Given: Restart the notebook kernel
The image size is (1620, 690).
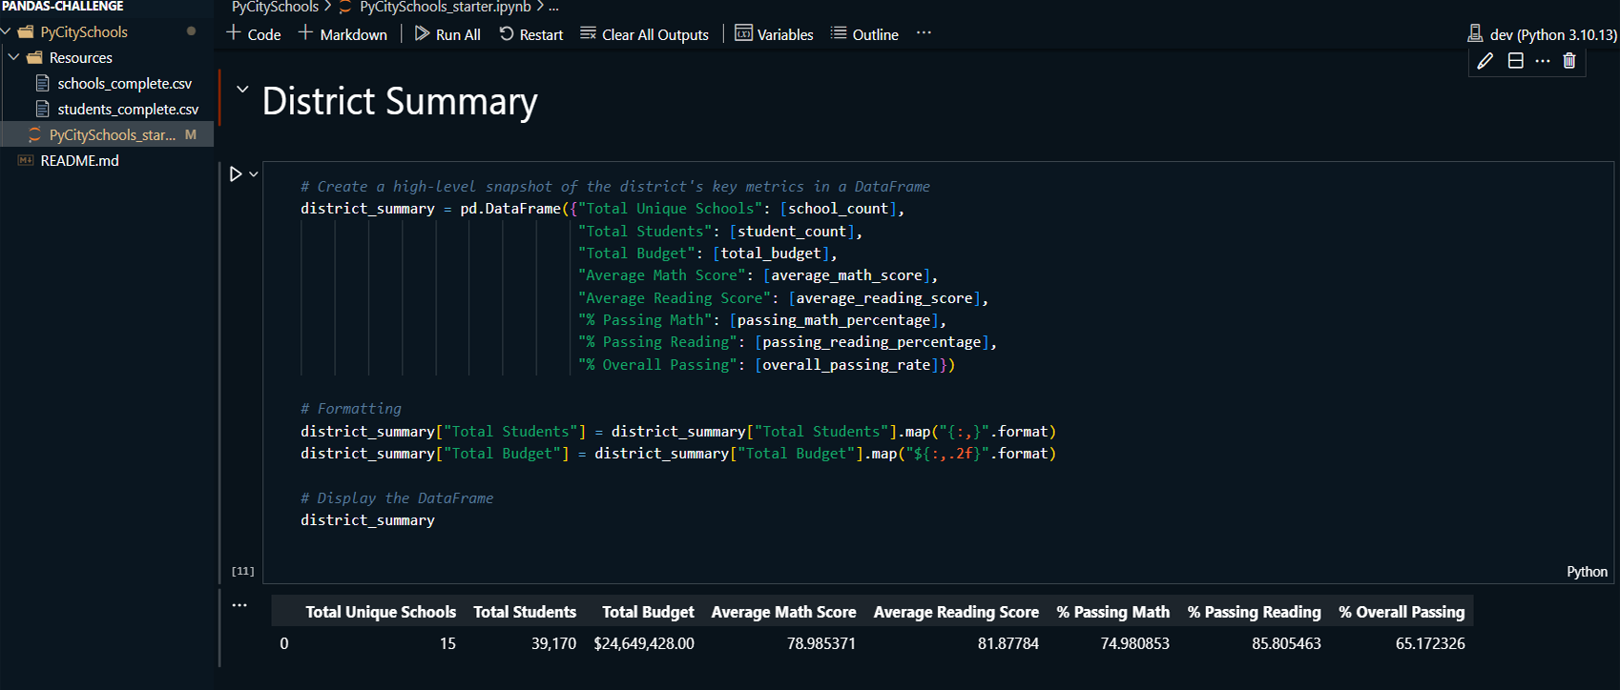Looking at the screenshot, I should coord(530,34).
